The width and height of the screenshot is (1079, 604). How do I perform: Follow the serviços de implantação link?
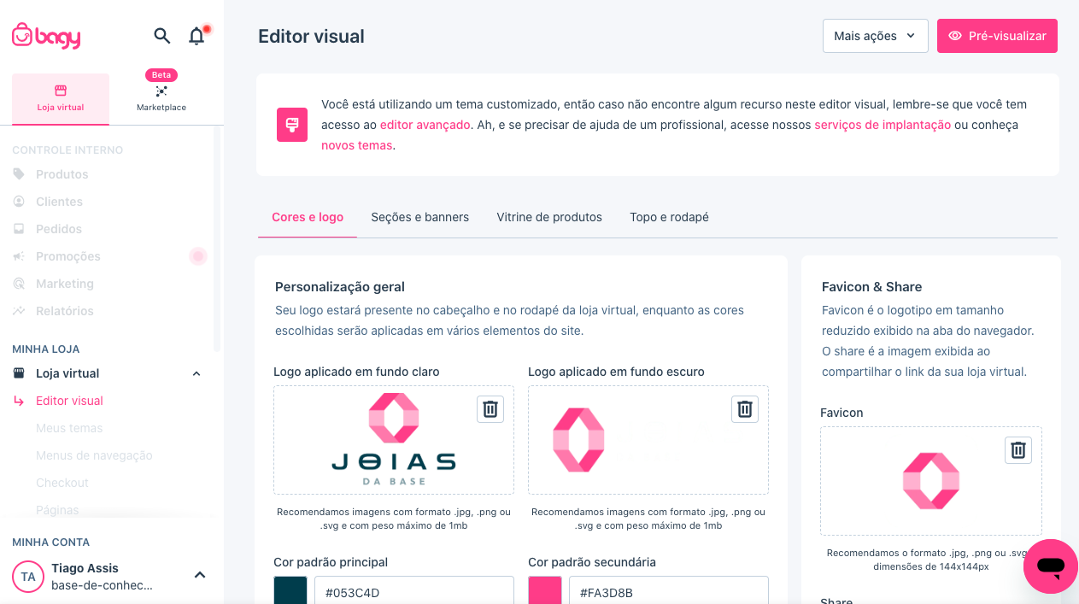click(883, 125)
